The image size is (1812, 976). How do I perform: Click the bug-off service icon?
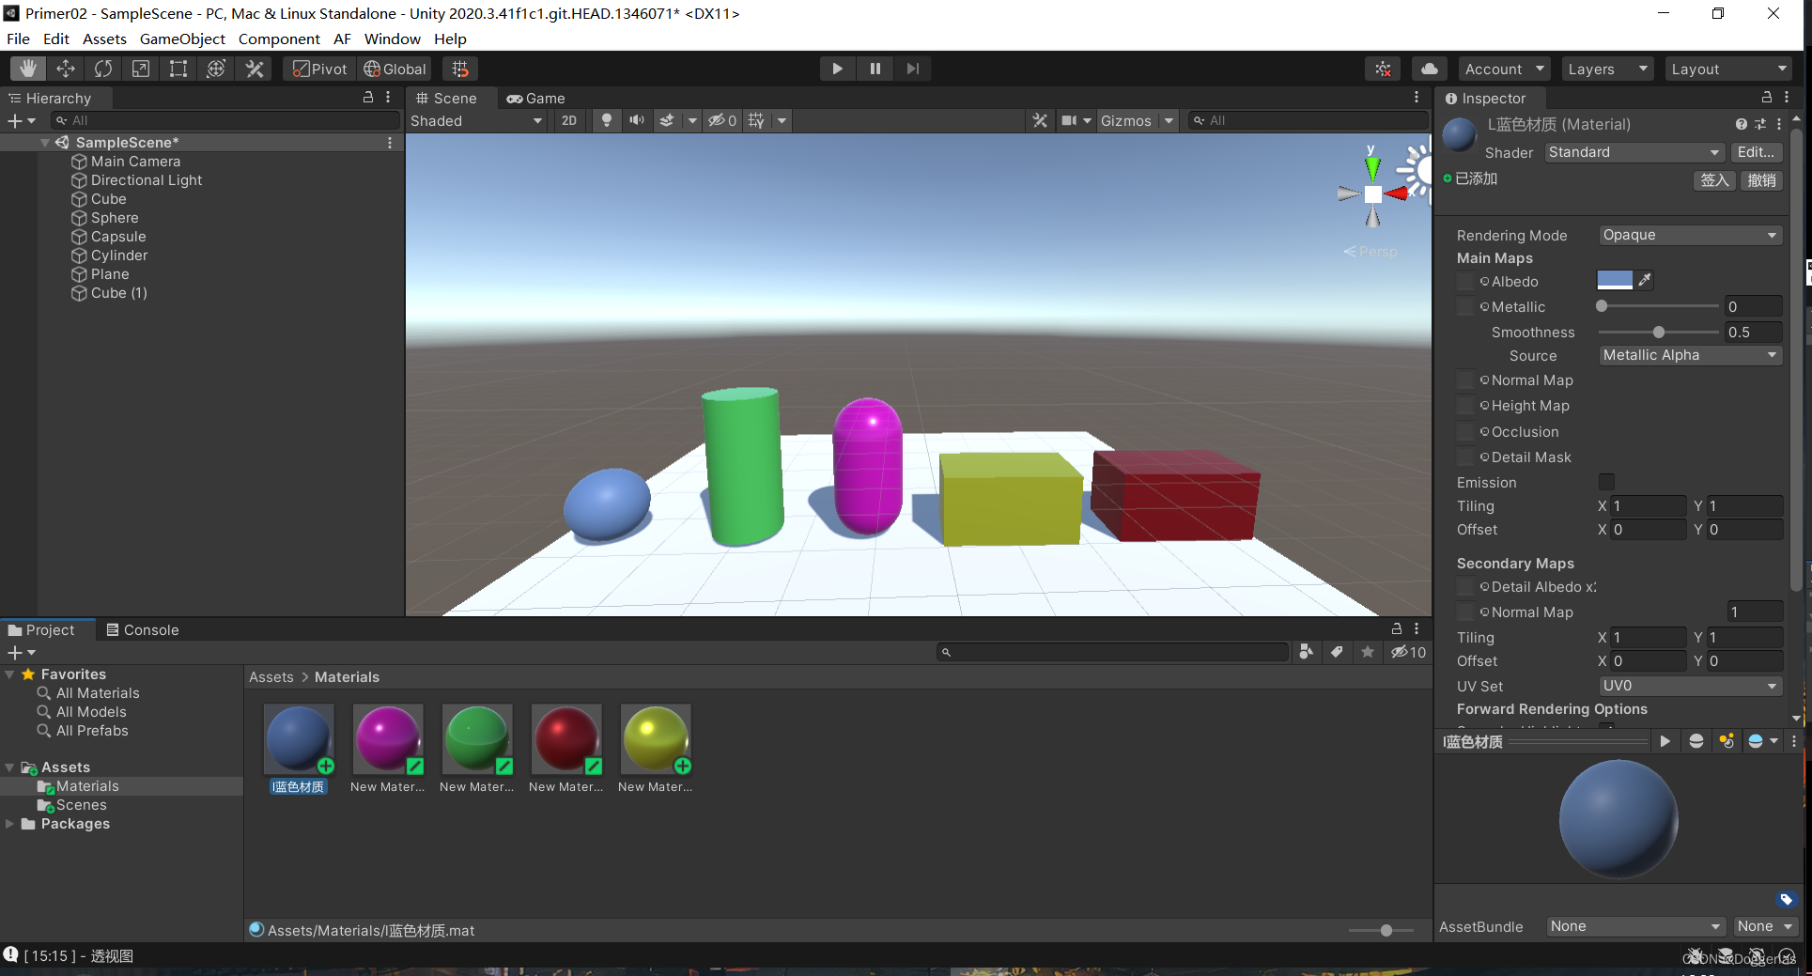(x=1383, y=69)
